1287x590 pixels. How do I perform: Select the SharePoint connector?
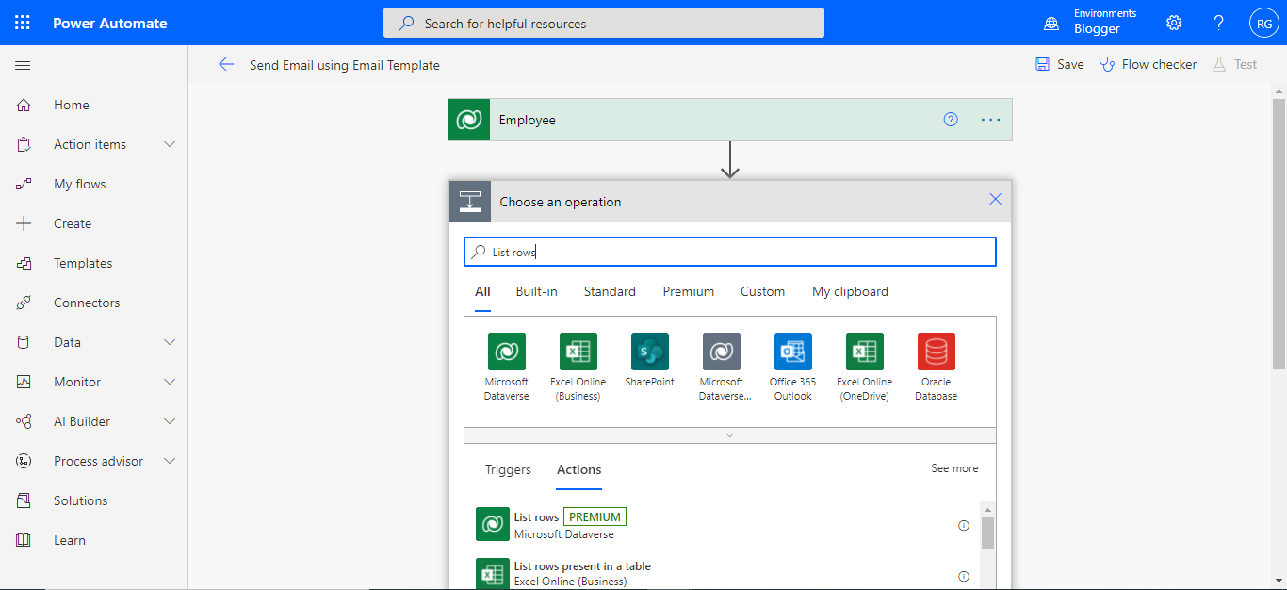coord(650,360)
